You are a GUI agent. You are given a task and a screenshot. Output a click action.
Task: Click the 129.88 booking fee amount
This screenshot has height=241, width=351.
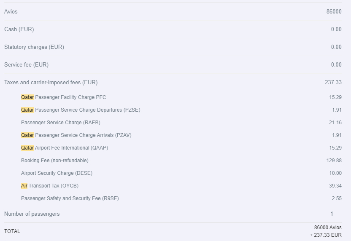pyautogui.click(x=334, y=161)
